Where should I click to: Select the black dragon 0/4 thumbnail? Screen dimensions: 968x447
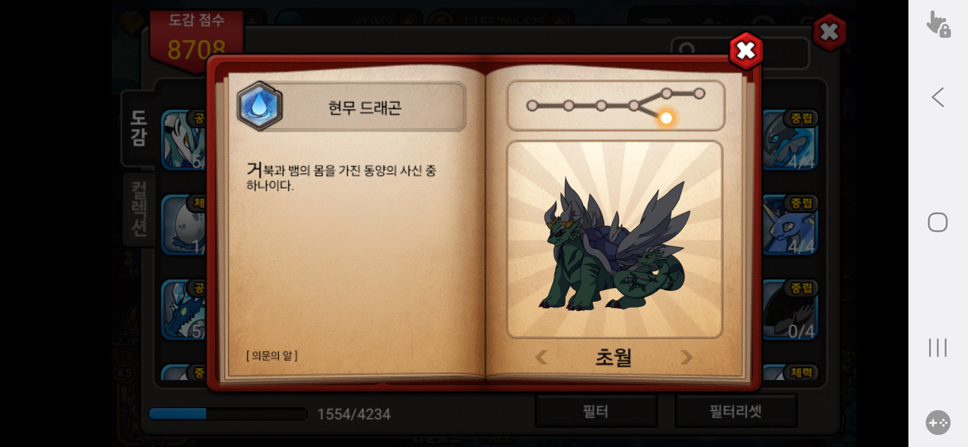[x=789, y=310]
